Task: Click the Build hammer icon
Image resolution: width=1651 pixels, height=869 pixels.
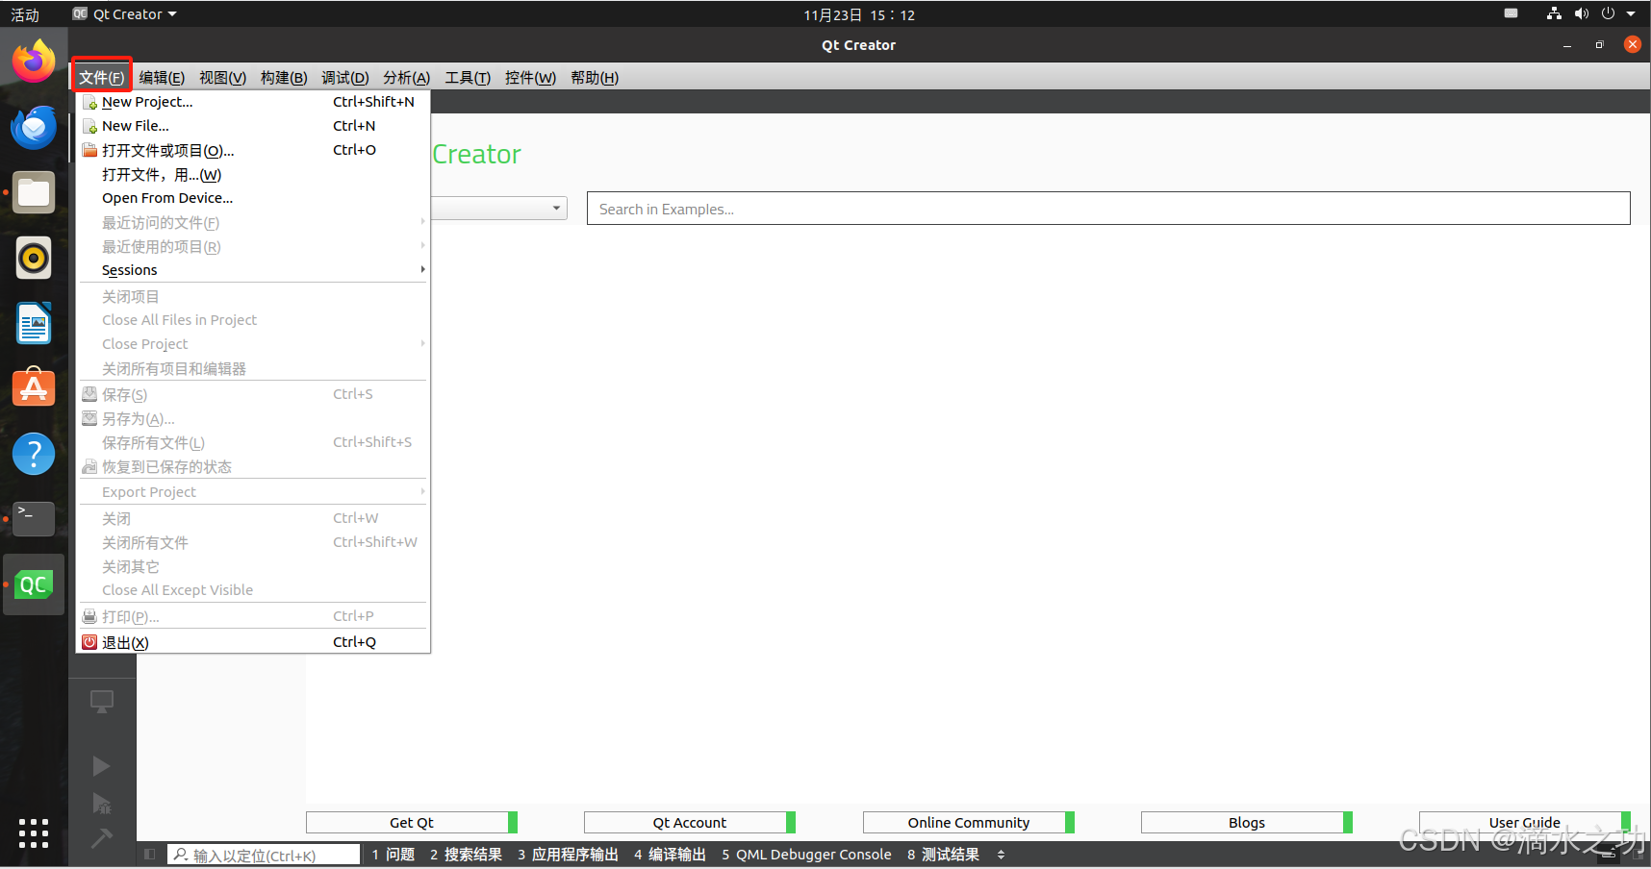Action: (x=101, y=838)
